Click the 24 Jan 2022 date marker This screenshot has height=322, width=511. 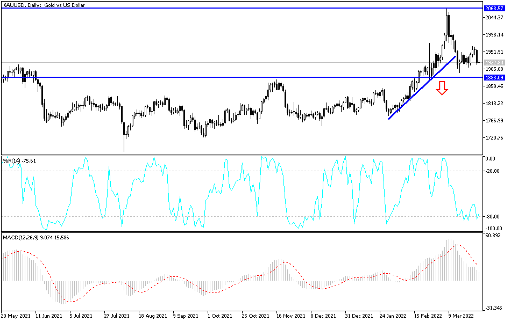click(393, 316)
